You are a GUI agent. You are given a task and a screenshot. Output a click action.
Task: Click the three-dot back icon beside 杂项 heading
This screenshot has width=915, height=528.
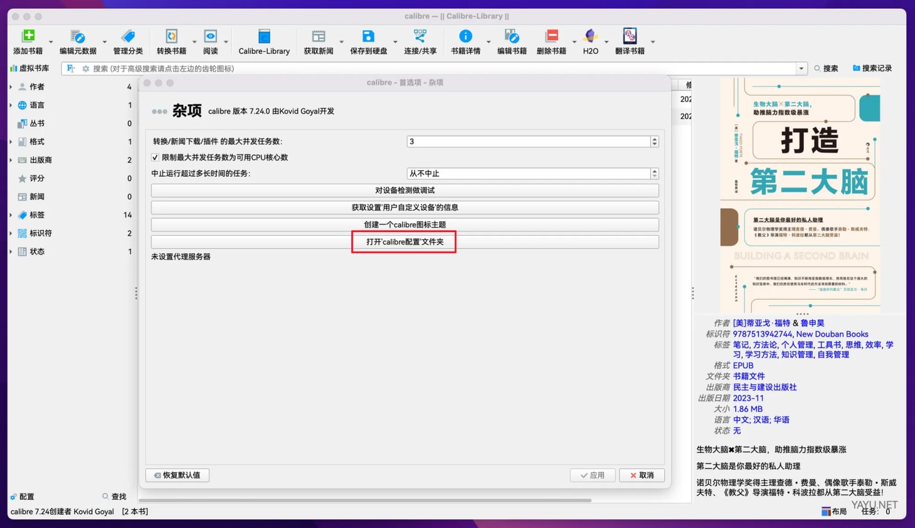(x=160, y=111)
